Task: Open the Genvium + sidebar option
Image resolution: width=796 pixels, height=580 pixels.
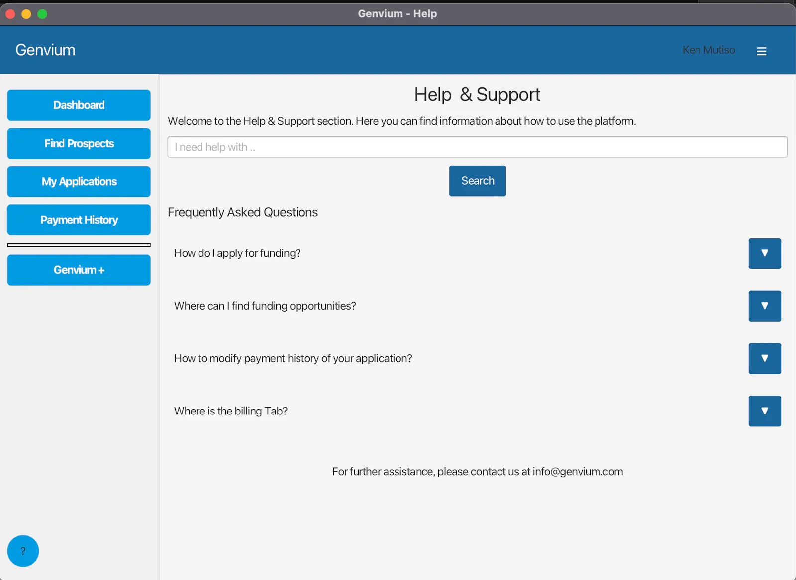Action: pyautogui.click(x=79, y=270)
